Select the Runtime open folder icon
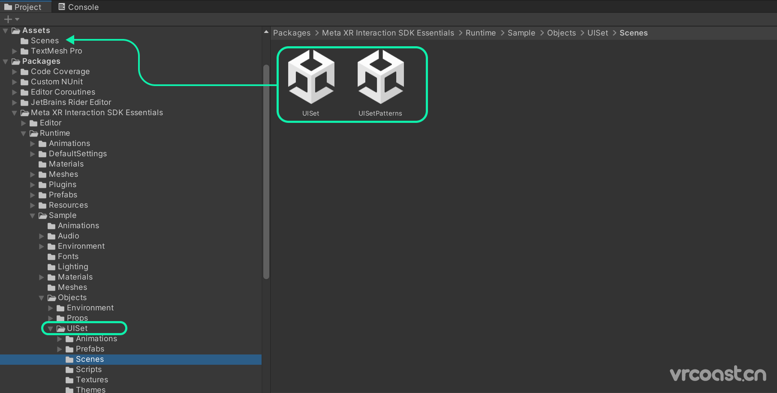 click(34, 134)
